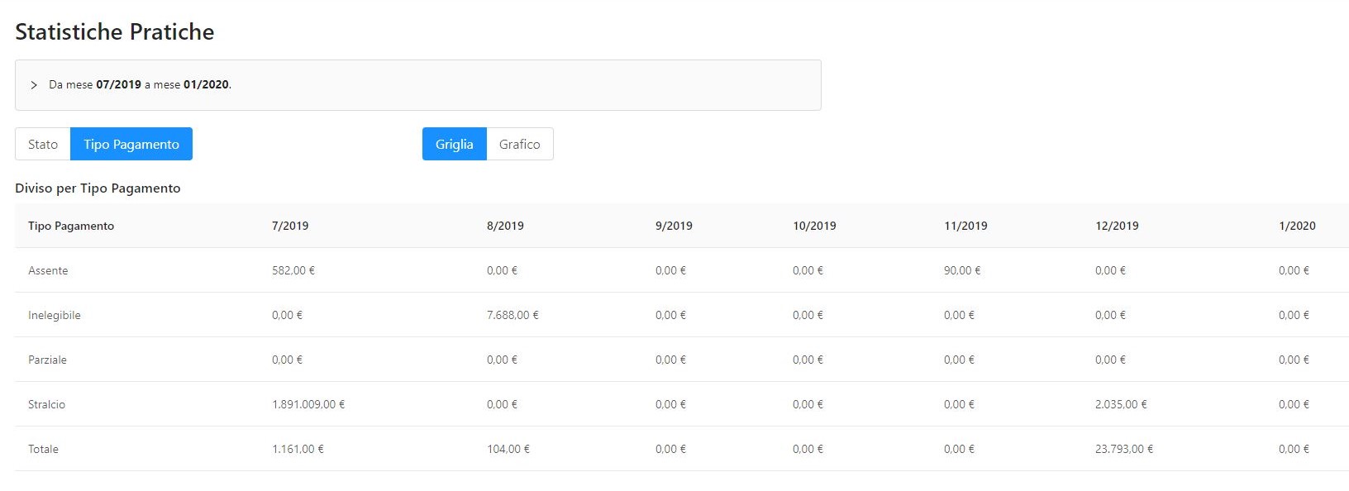Expand the date range filter chevron
Image resolution: width=1349 pixels, height=491 pixels.
click(x=34, y=85)
